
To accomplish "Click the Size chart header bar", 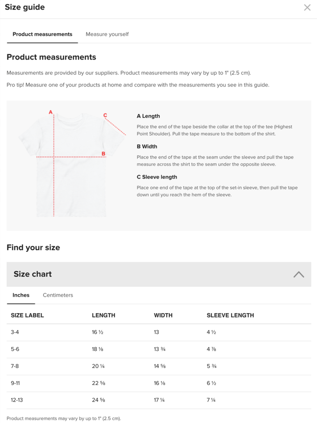I will (158, 274).
